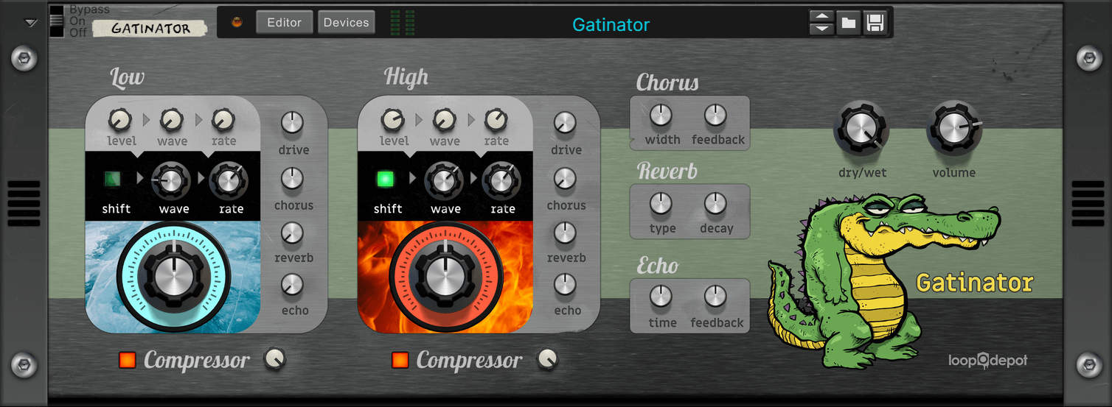Click the Reverb type knob
This screenshot has width=1112, height=407.
(x=661, y=203)
